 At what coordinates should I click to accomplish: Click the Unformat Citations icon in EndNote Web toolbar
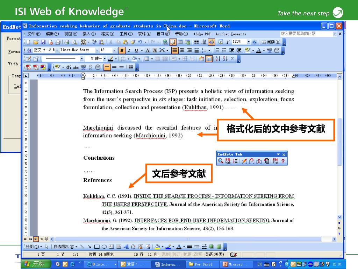click(252, 161)
